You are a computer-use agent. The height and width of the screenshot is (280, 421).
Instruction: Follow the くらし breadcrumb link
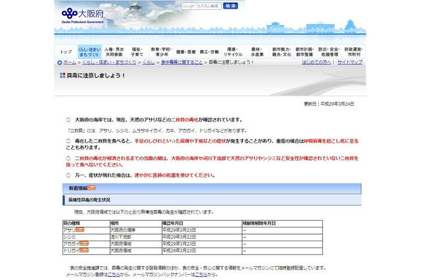click(149, 62)
